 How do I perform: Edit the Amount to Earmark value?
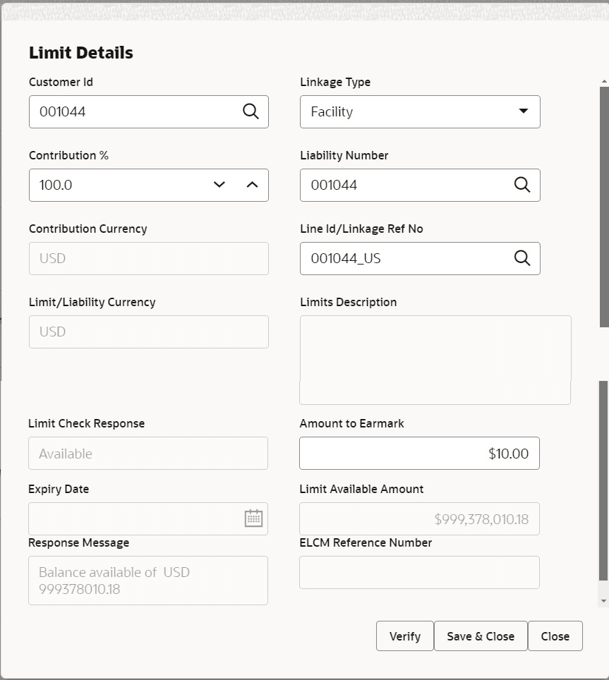[x=419, y=453]
